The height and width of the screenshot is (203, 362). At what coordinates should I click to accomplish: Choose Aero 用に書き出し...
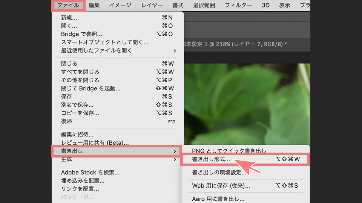[245, 198]
